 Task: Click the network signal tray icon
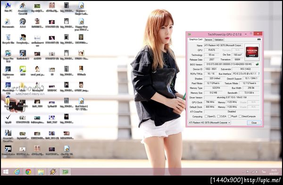point(252,172)
